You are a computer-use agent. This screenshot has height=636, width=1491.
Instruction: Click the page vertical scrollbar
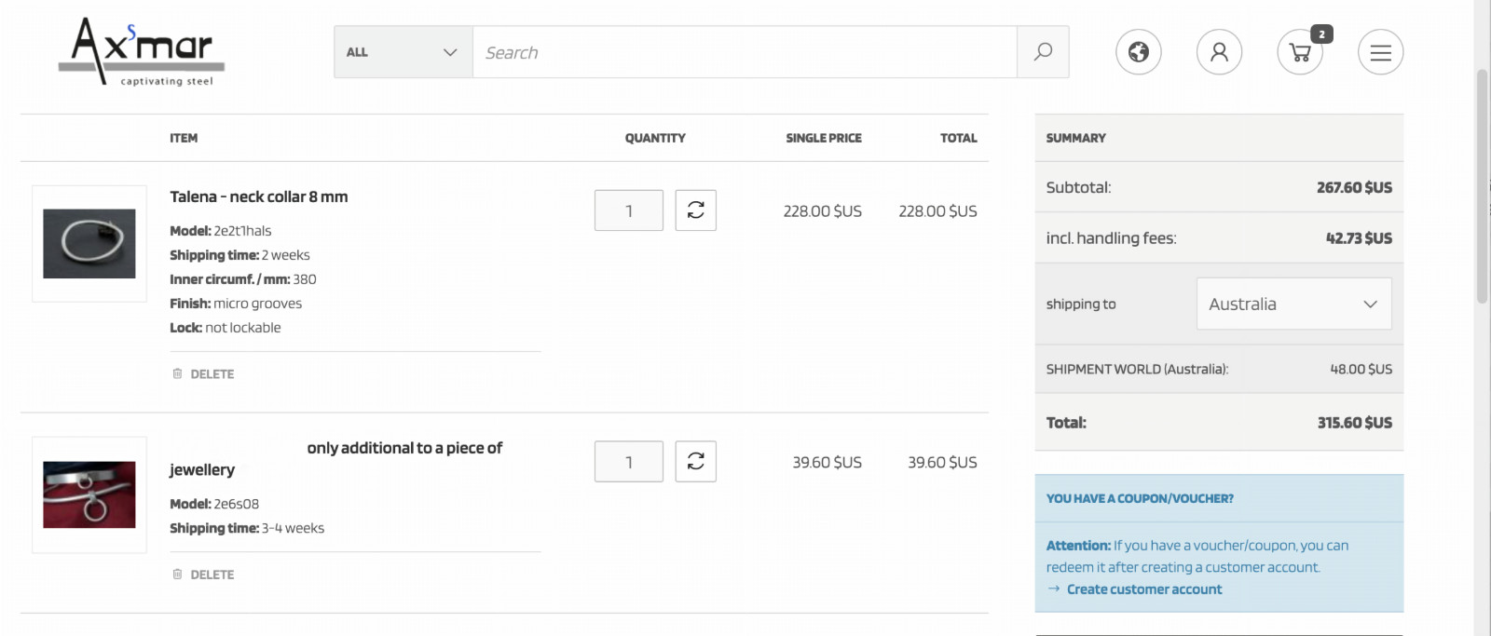point(1482,186)
